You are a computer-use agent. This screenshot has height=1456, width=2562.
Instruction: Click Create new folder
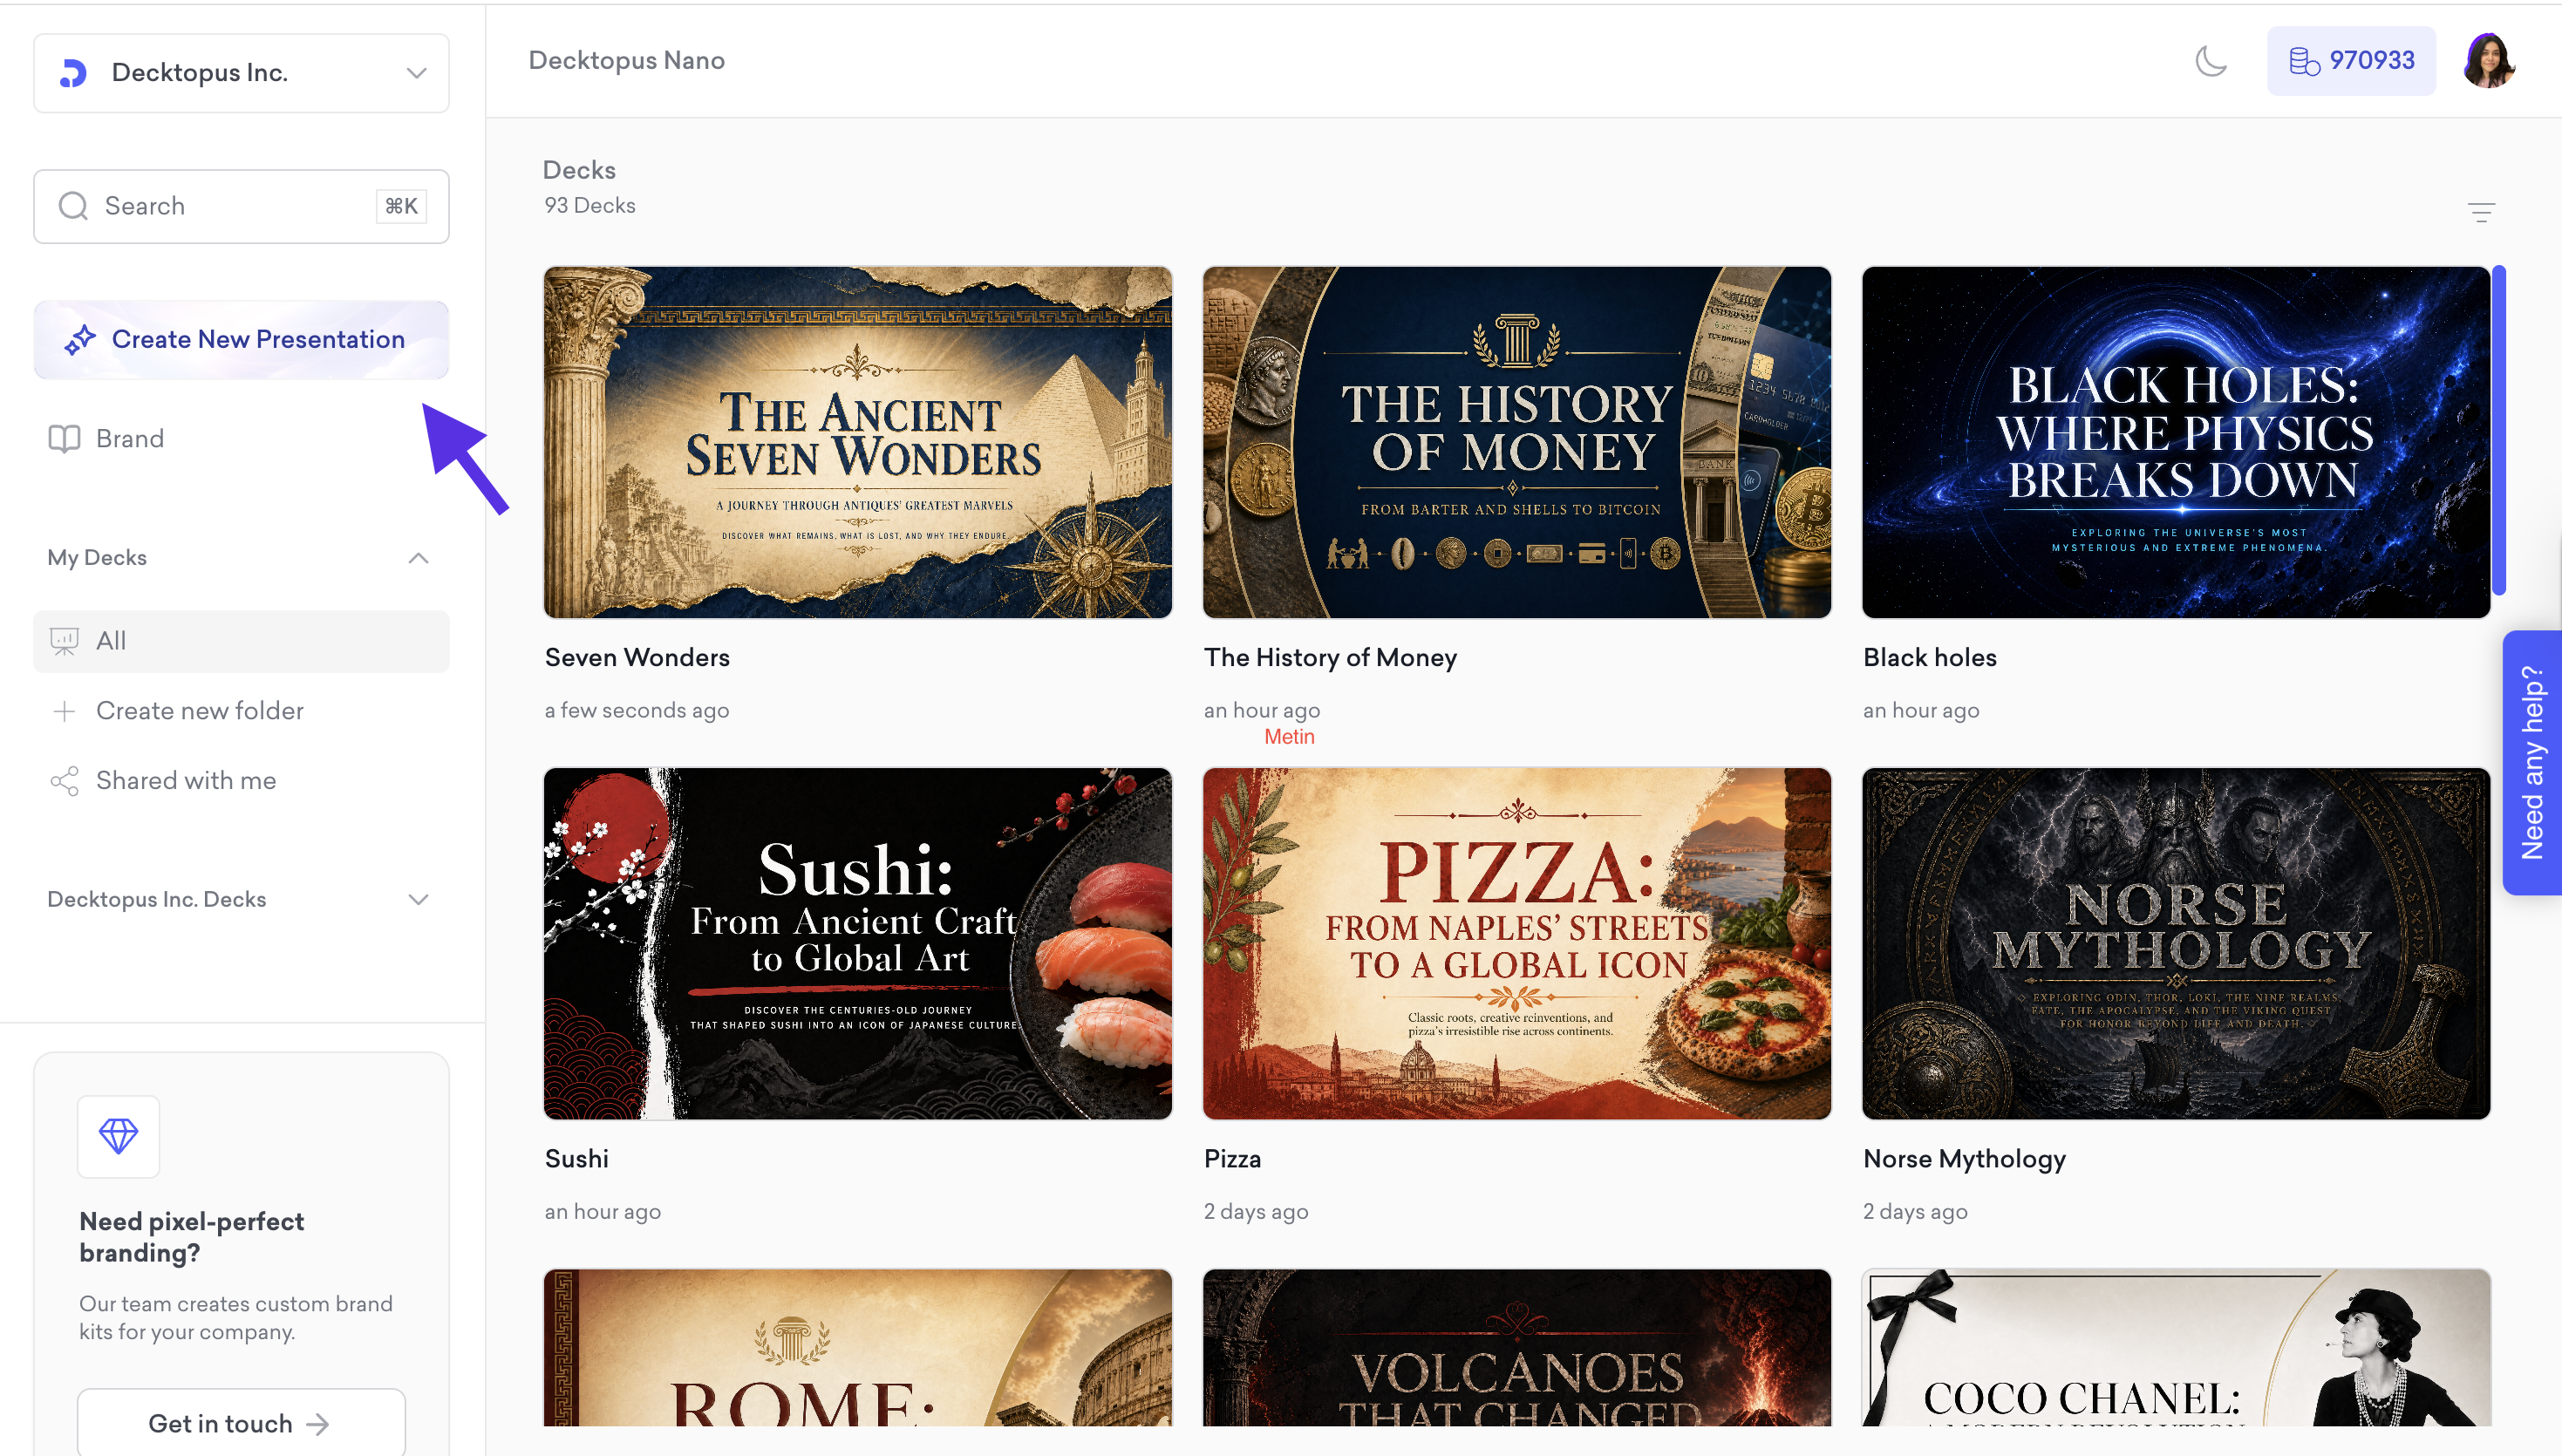coord(199,711)
